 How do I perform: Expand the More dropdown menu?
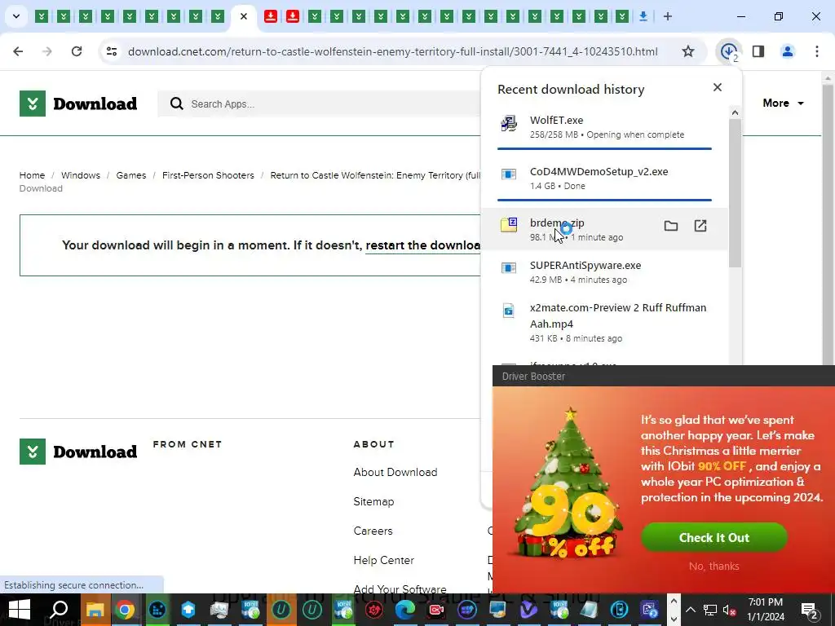click(x=783, y=104)
